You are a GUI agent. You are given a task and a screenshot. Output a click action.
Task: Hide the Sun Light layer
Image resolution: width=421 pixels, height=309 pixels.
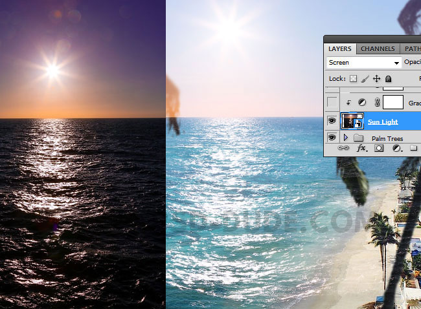(332, 122)
